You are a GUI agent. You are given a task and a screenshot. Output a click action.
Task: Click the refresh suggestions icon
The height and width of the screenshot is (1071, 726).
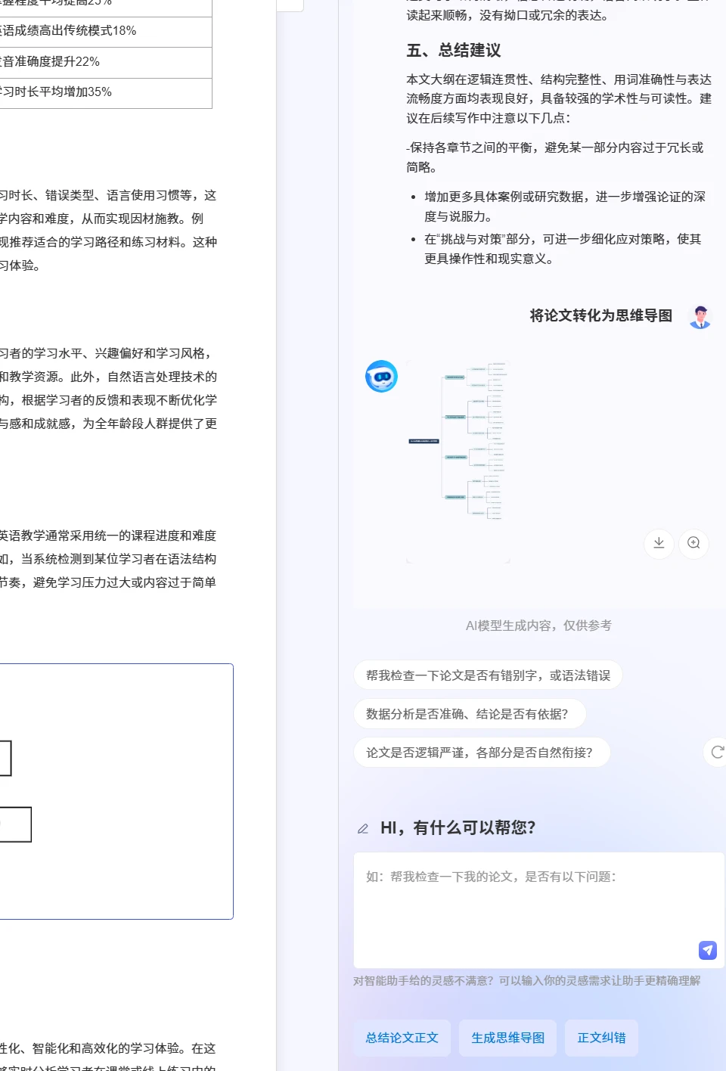[x=717, y=752]
